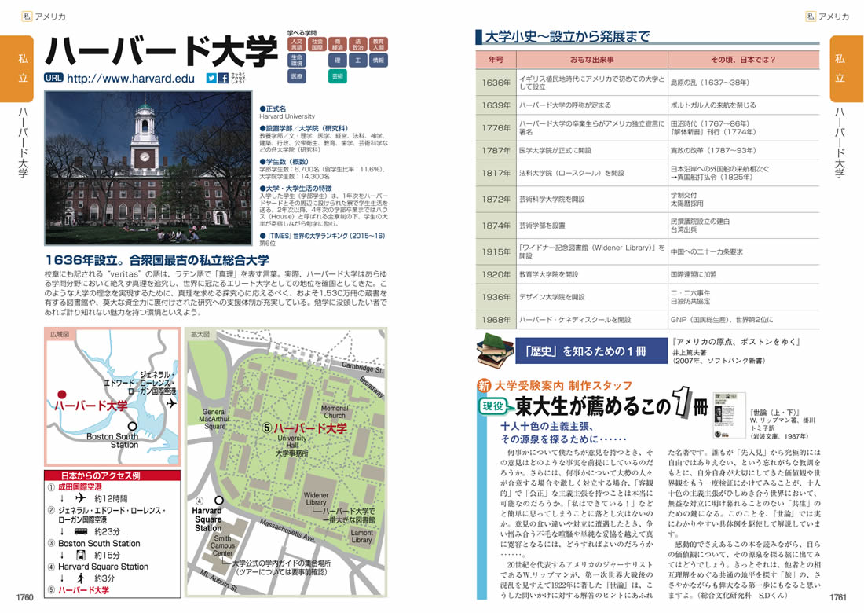Click the 1915年 year cell
864x613 pixels.
pyautogui.click(x=496, y=251)
